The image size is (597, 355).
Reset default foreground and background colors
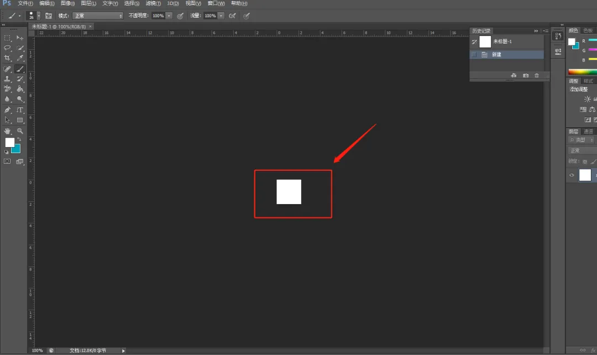pos(6,152)
